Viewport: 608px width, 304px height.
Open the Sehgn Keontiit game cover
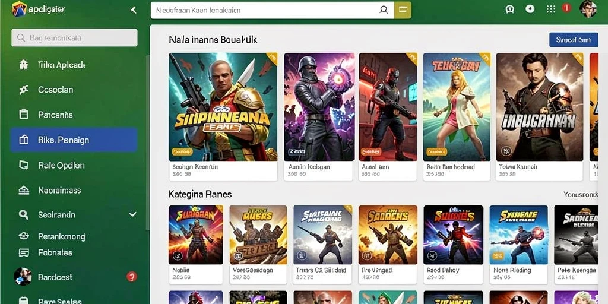223,107
